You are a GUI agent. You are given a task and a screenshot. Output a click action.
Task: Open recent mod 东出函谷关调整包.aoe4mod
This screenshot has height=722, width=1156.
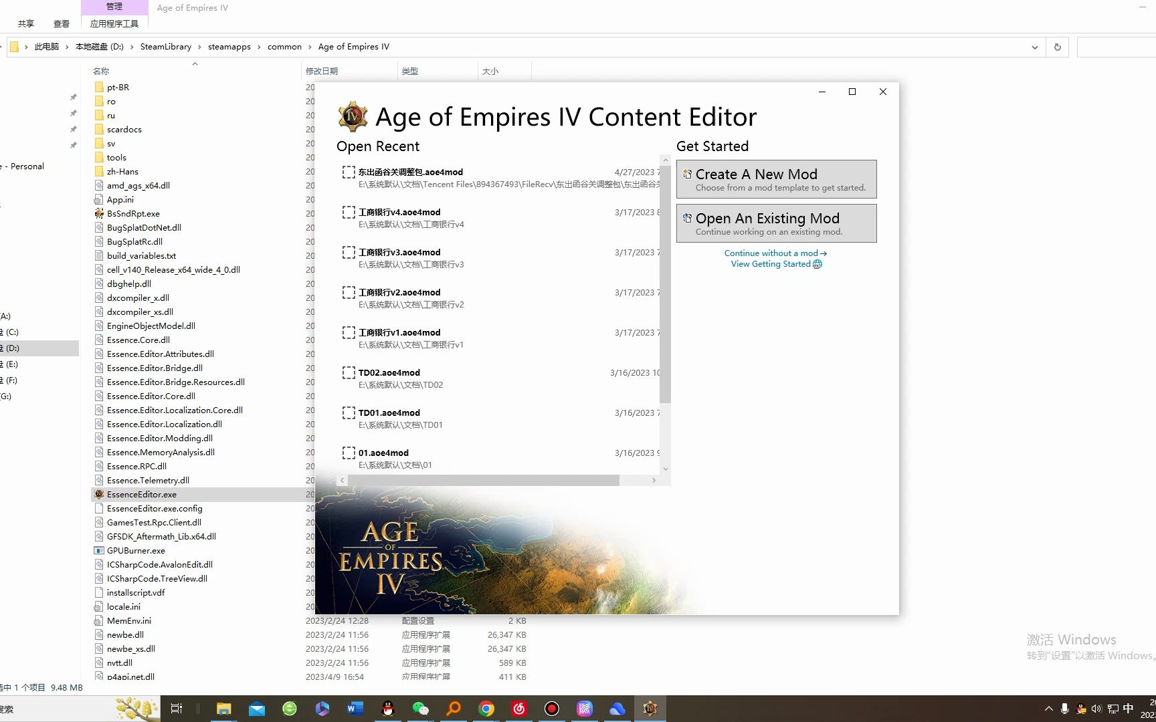click(x=499, y=178)
